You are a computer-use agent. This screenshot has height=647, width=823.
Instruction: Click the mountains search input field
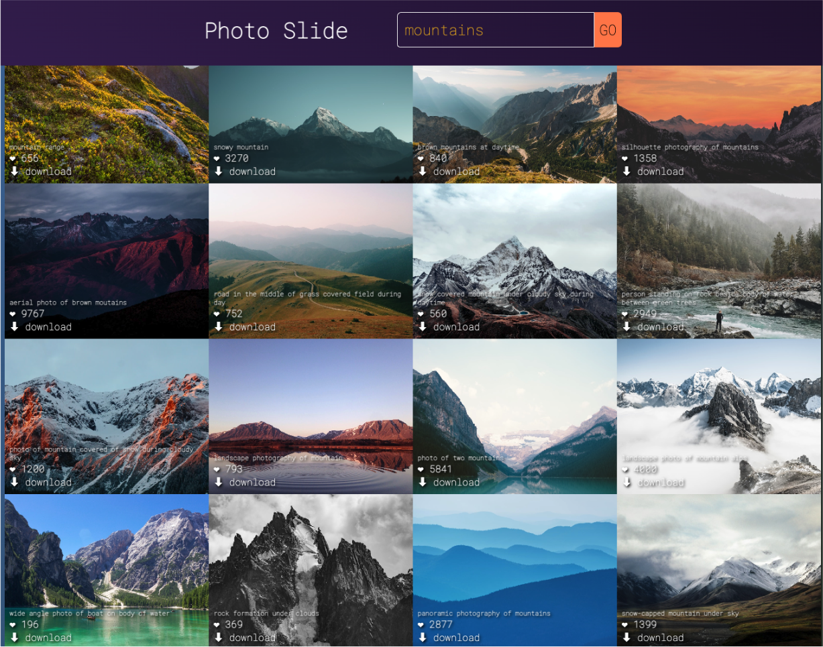pyautogui.click(x=495, y=30)
